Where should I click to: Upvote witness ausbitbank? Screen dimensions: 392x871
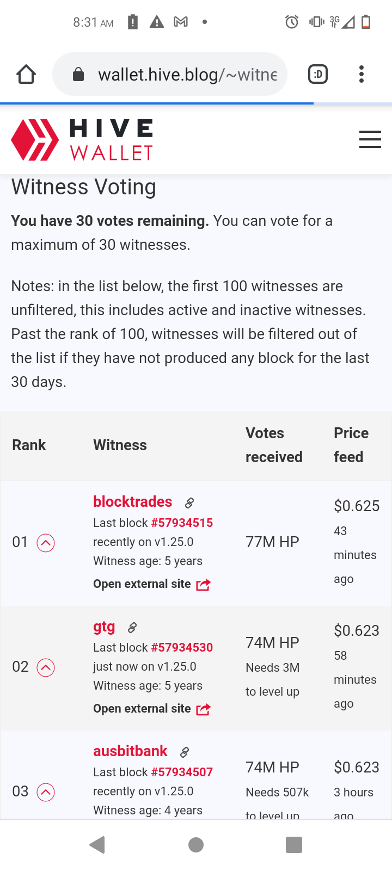click(x=46, y=792)
